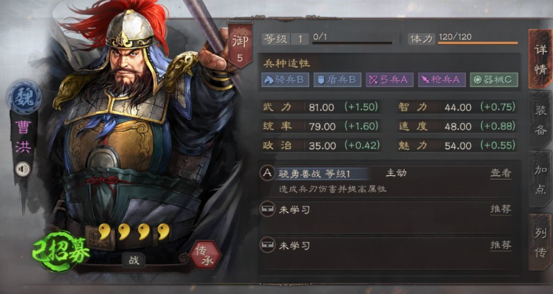553x294 pixels.
Task: Switch to the 加点 attribute points tab
Action: coord(540,180)
